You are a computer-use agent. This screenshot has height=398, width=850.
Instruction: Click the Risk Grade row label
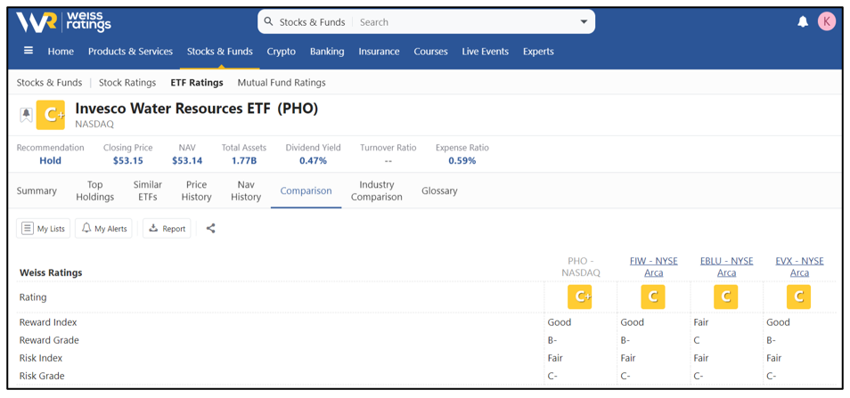click(42, 376)
